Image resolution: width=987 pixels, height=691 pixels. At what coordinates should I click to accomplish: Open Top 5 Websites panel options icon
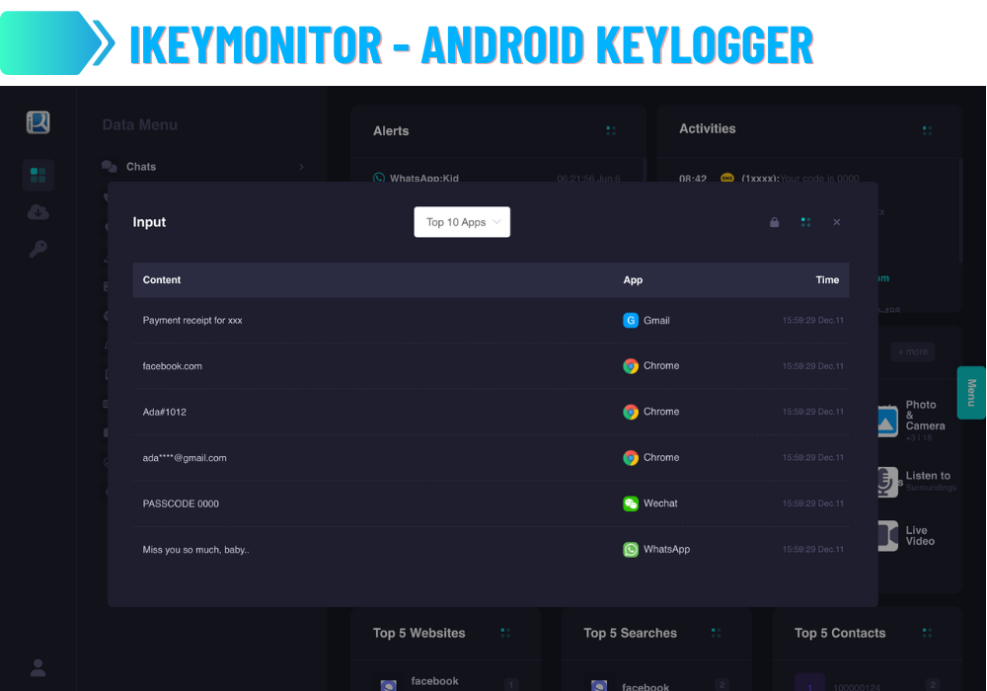pyautogui.click(x=504, y=633)
